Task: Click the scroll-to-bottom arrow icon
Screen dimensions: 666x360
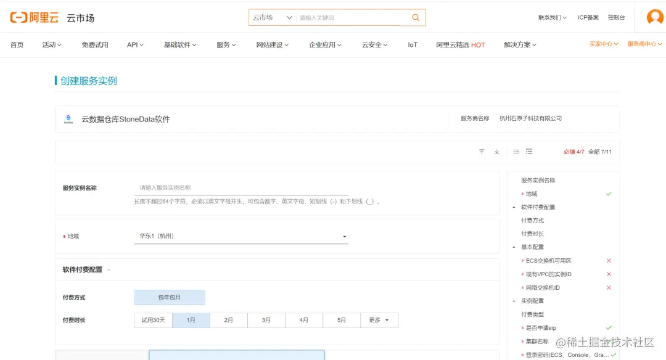Action: click(x=496, y=152)
